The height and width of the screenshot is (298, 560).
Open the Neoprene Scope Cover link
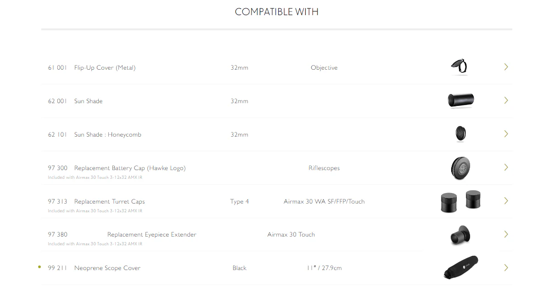(107, 268)
